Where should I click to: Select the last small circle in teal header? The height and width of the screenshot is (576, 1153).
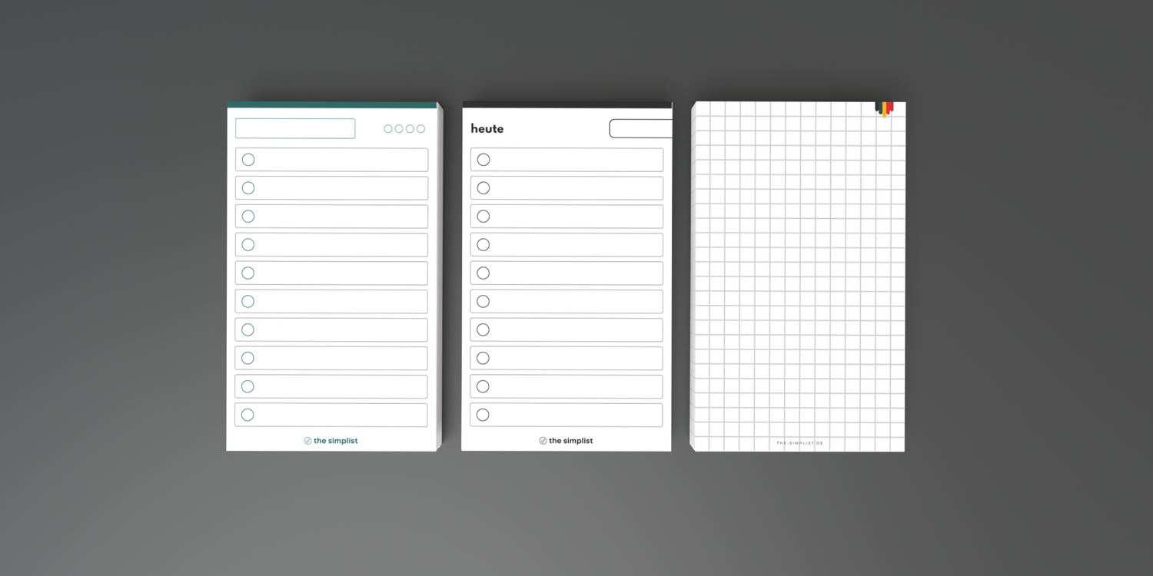[x=420, y=129]
